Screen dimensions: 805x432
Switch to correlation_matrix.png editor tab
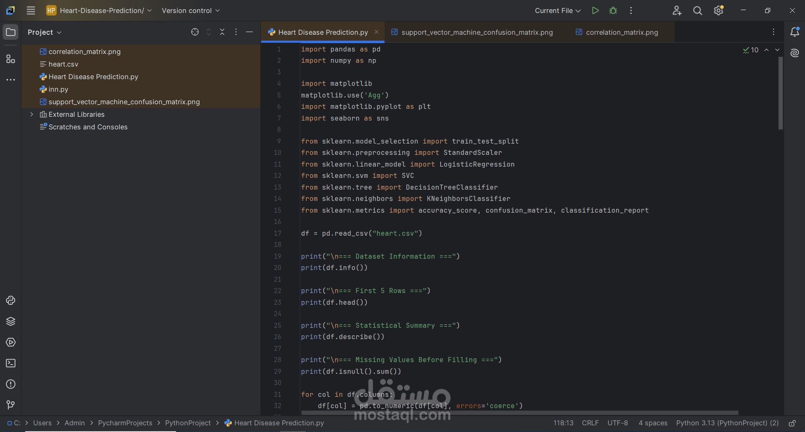coord(622,32)
